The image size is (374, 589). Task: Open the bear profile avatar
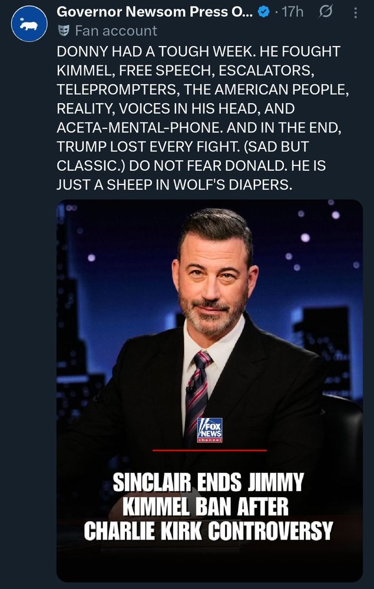29,24
